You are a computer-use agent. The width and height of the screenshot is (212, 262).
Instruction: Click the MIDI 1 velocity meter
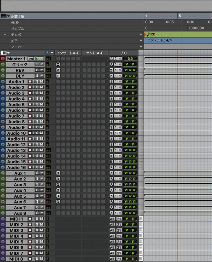[47, 219]
